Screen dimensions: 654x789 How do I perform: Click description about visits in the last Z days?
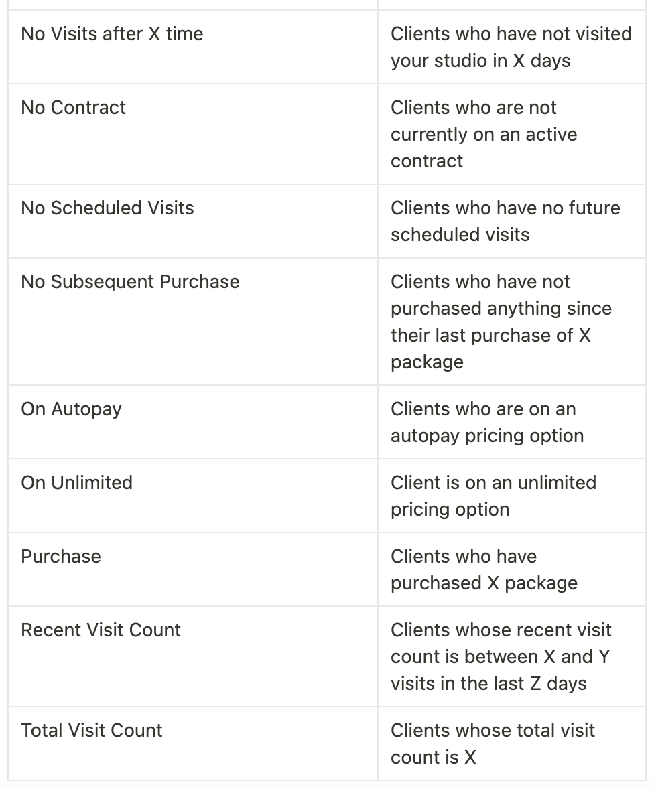click(x=501, y=657)
